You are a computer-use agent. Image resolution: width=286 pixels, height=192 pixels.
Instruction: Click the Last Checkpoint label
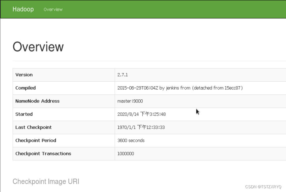click(33, 127)
